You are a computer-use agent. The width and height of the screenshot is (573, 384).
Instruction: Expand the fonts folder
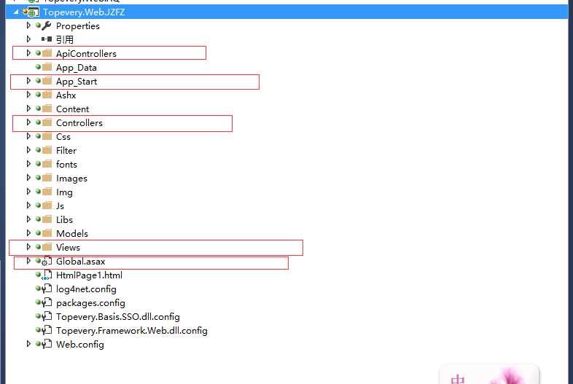coord(28,164)
